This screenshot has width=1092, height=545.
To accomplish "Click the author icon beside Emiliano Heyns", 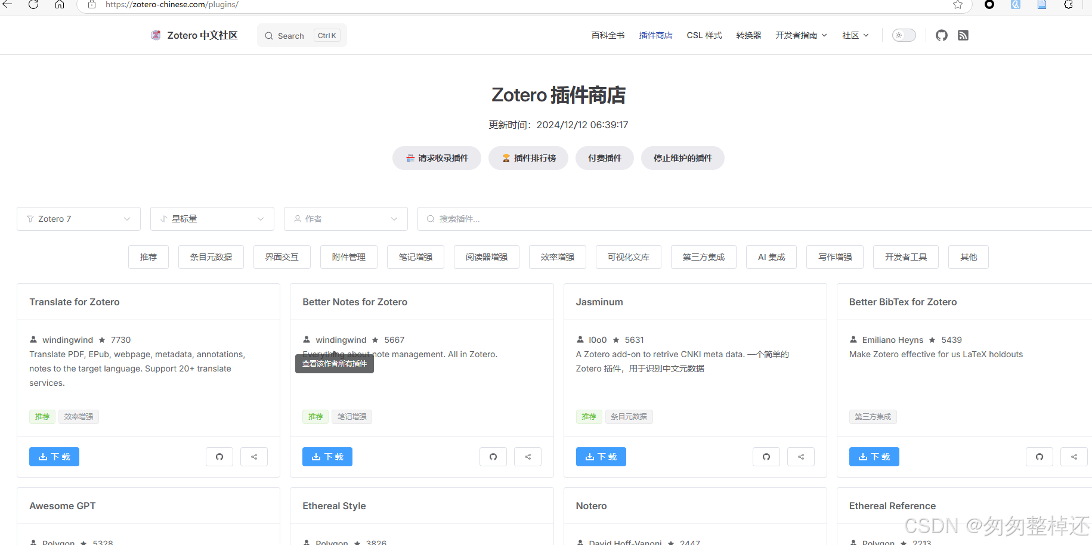I will point(853,339).
